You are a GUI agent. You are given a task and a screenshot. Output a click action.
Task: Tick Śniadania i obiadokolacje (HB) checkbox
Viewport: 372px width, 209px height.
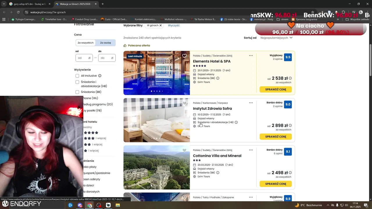pos(77,82)
